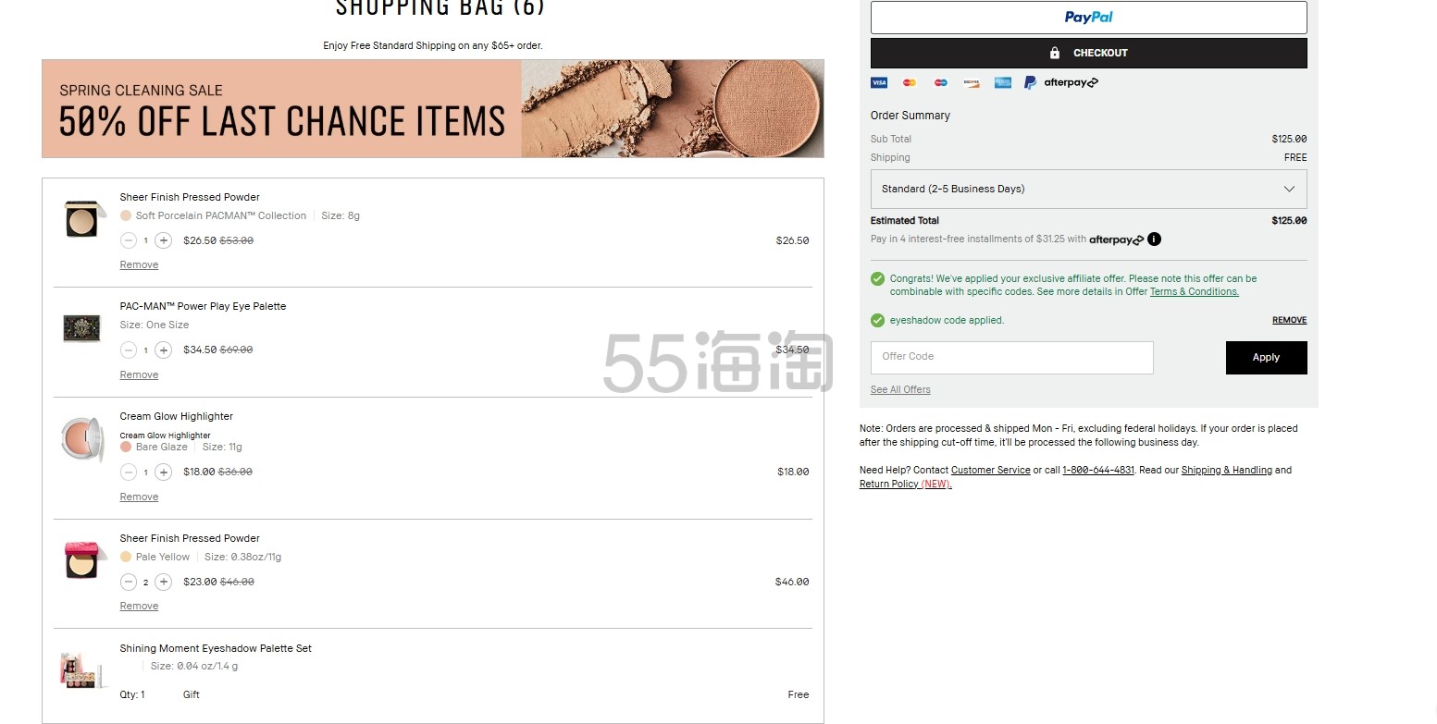Image resolution: width=1437 pixels, height=724 pixels.
Task: Click the Estimated Total $125.00 amount
Action: (1289, 221)
